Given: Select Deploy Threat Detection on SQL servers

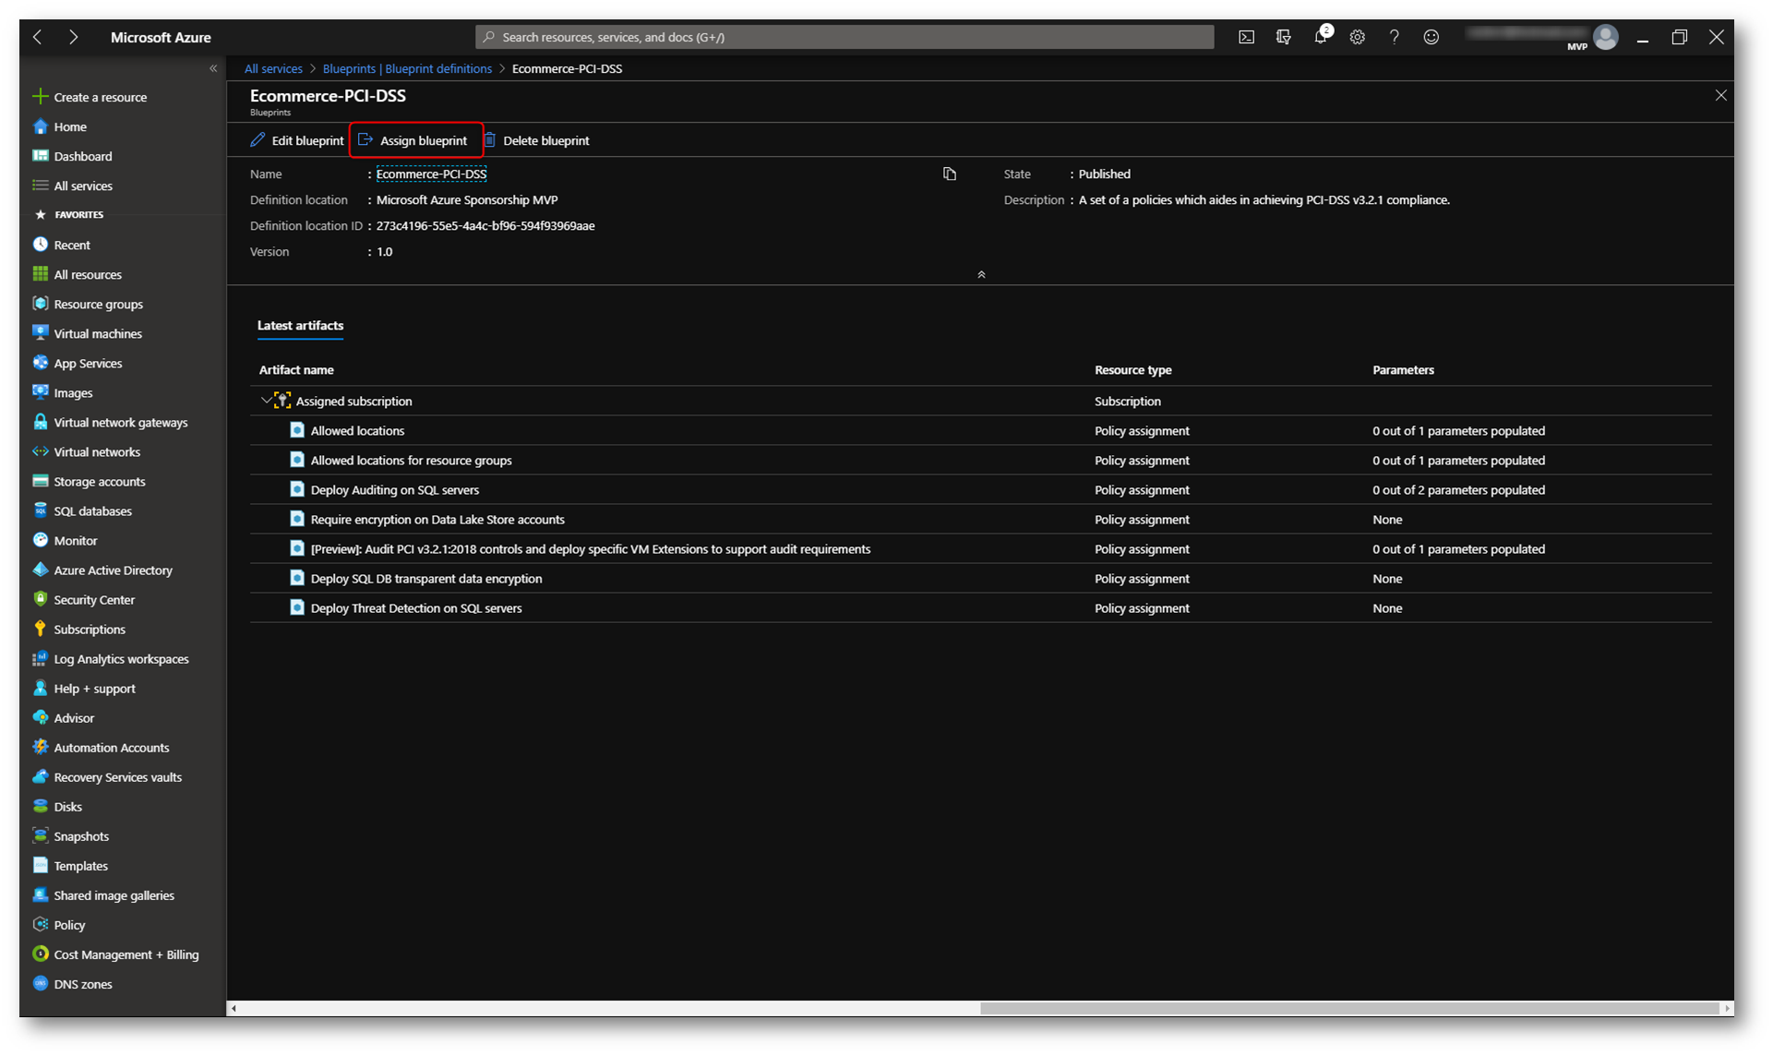Looking at the screenshot, I should (x=415, y=607).
